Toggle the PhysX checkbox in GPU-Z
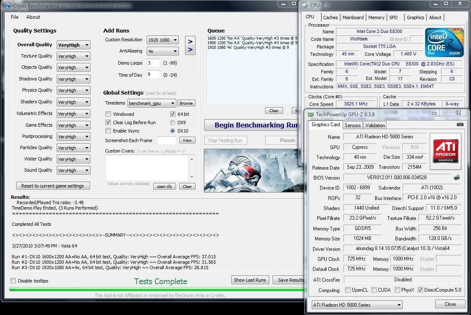Screen dimensions: 471x315 (397, 290)
